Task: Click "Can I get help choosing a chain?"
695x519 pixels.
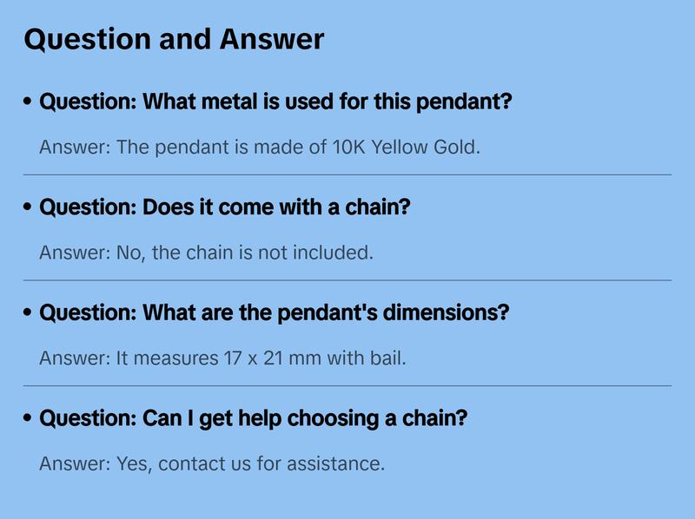Action: [x=254, y=418]
